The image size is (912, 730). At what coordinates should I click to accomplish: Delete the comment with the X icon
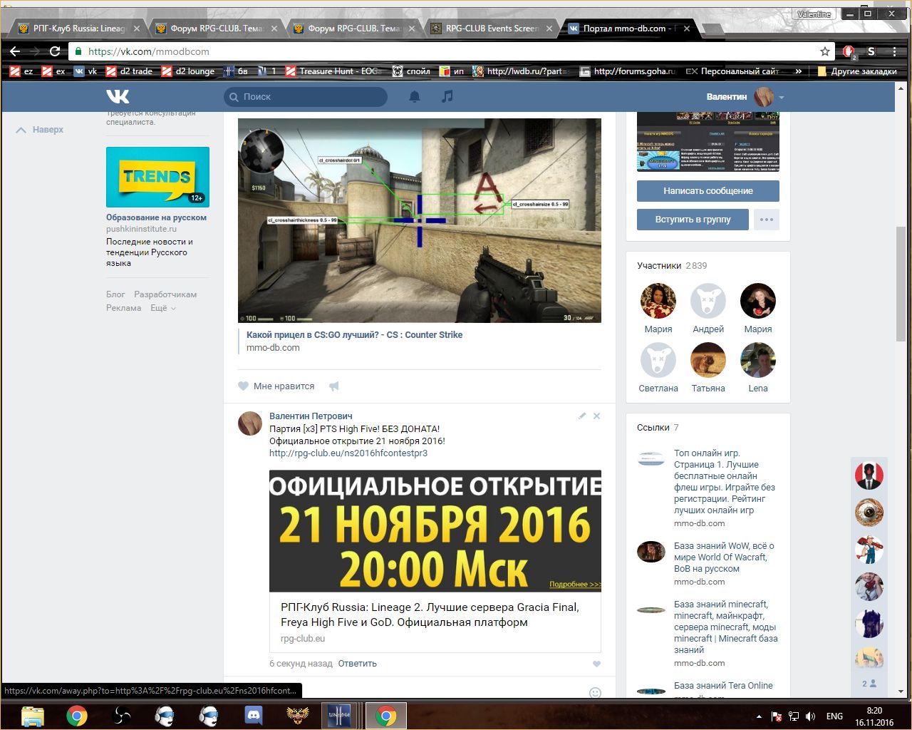pos(597,416)
